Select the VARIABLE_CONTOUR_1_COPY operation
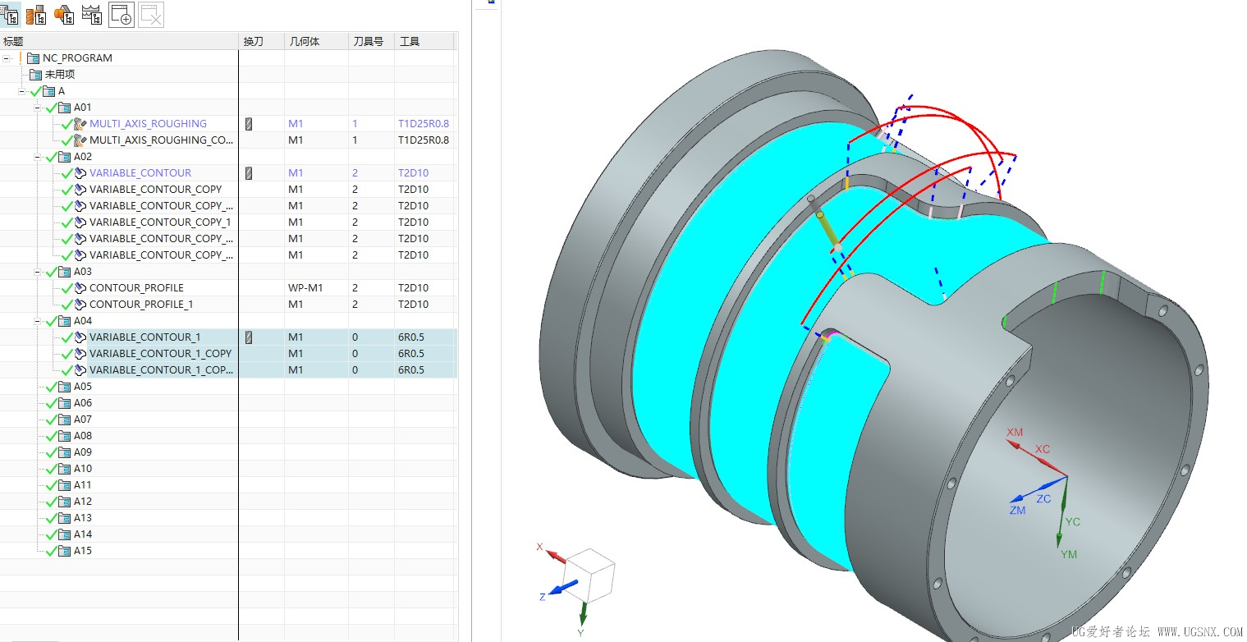 point(160,354)
